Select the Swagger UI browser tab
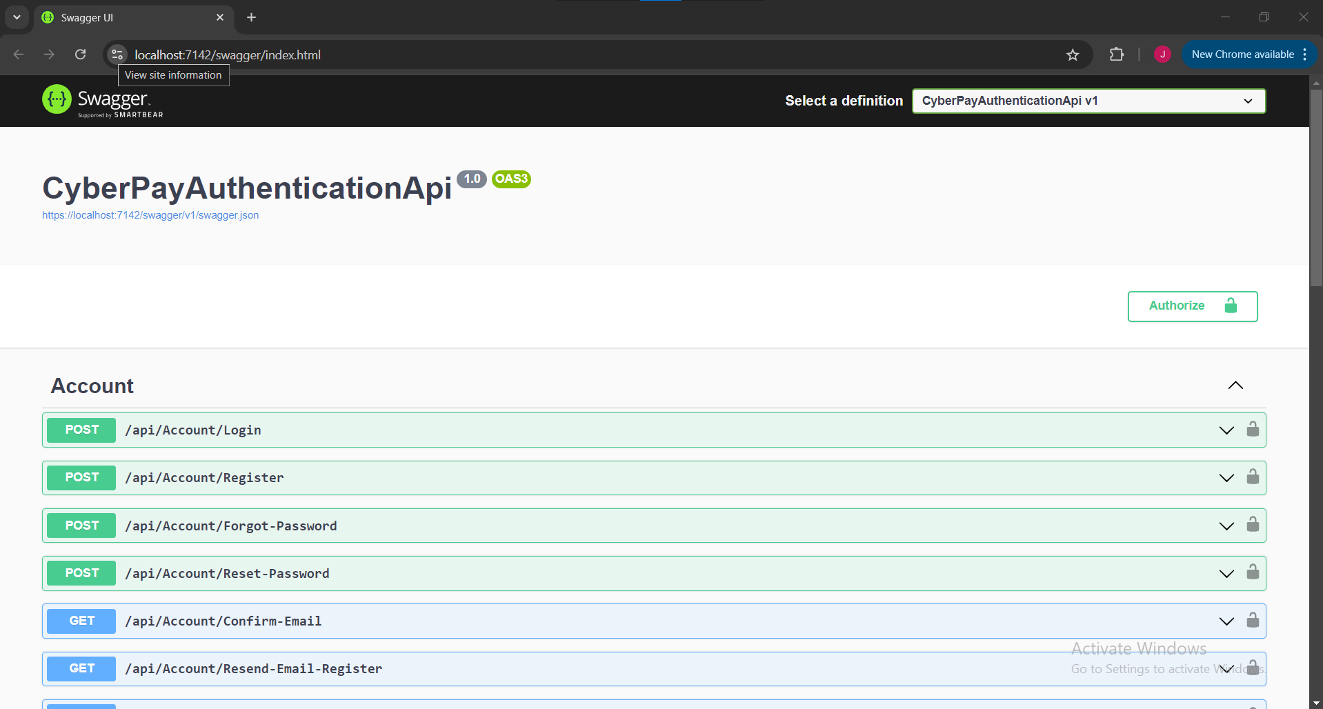 tap(131, 17)
